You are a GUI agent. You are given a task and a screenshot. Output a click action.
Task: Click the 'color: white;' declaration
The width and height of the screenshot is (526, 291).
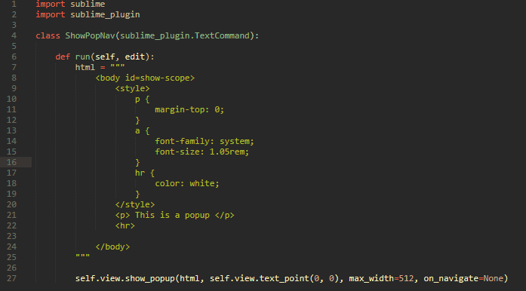coord(187,183)
